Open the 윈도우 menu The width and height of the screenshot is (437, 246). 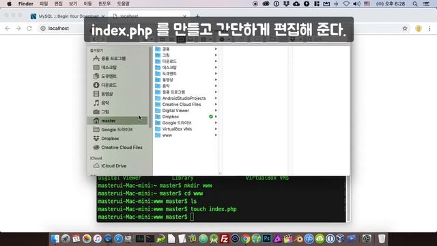coord(104,3)
